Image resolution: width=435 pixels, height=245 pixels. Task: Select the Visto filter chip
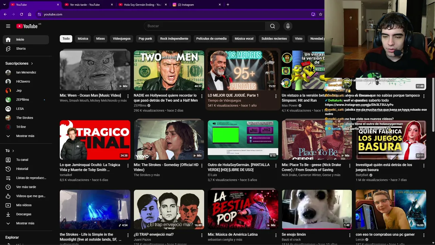coord(299,39)
